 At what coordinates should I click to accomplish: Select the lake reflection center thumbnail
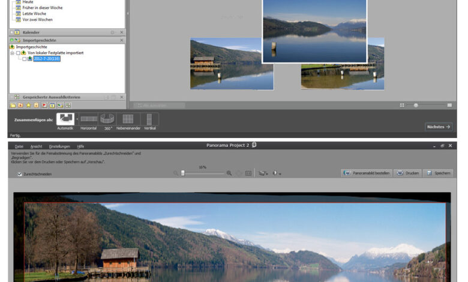coord(314,31)
